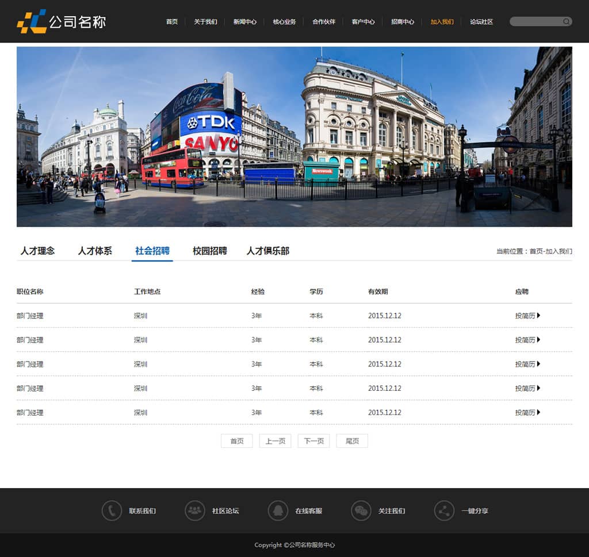Click the 在线客服 chat icon
The image size is (589, 557).
click(x=278, y=510)
